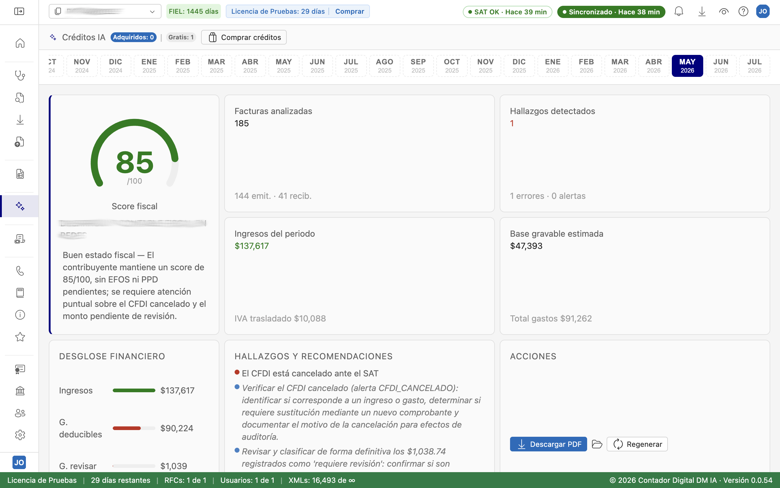Open the book manual icon in sidebar
This screenshot has width=780, height=488.
(x=20, y=293)
